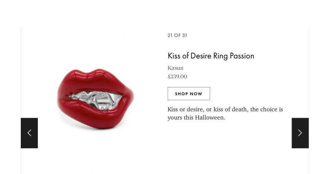Viewport: 312px width, 174px height.
Task: Click the SHOP NOW button
Action: click(x=188, y=94)
